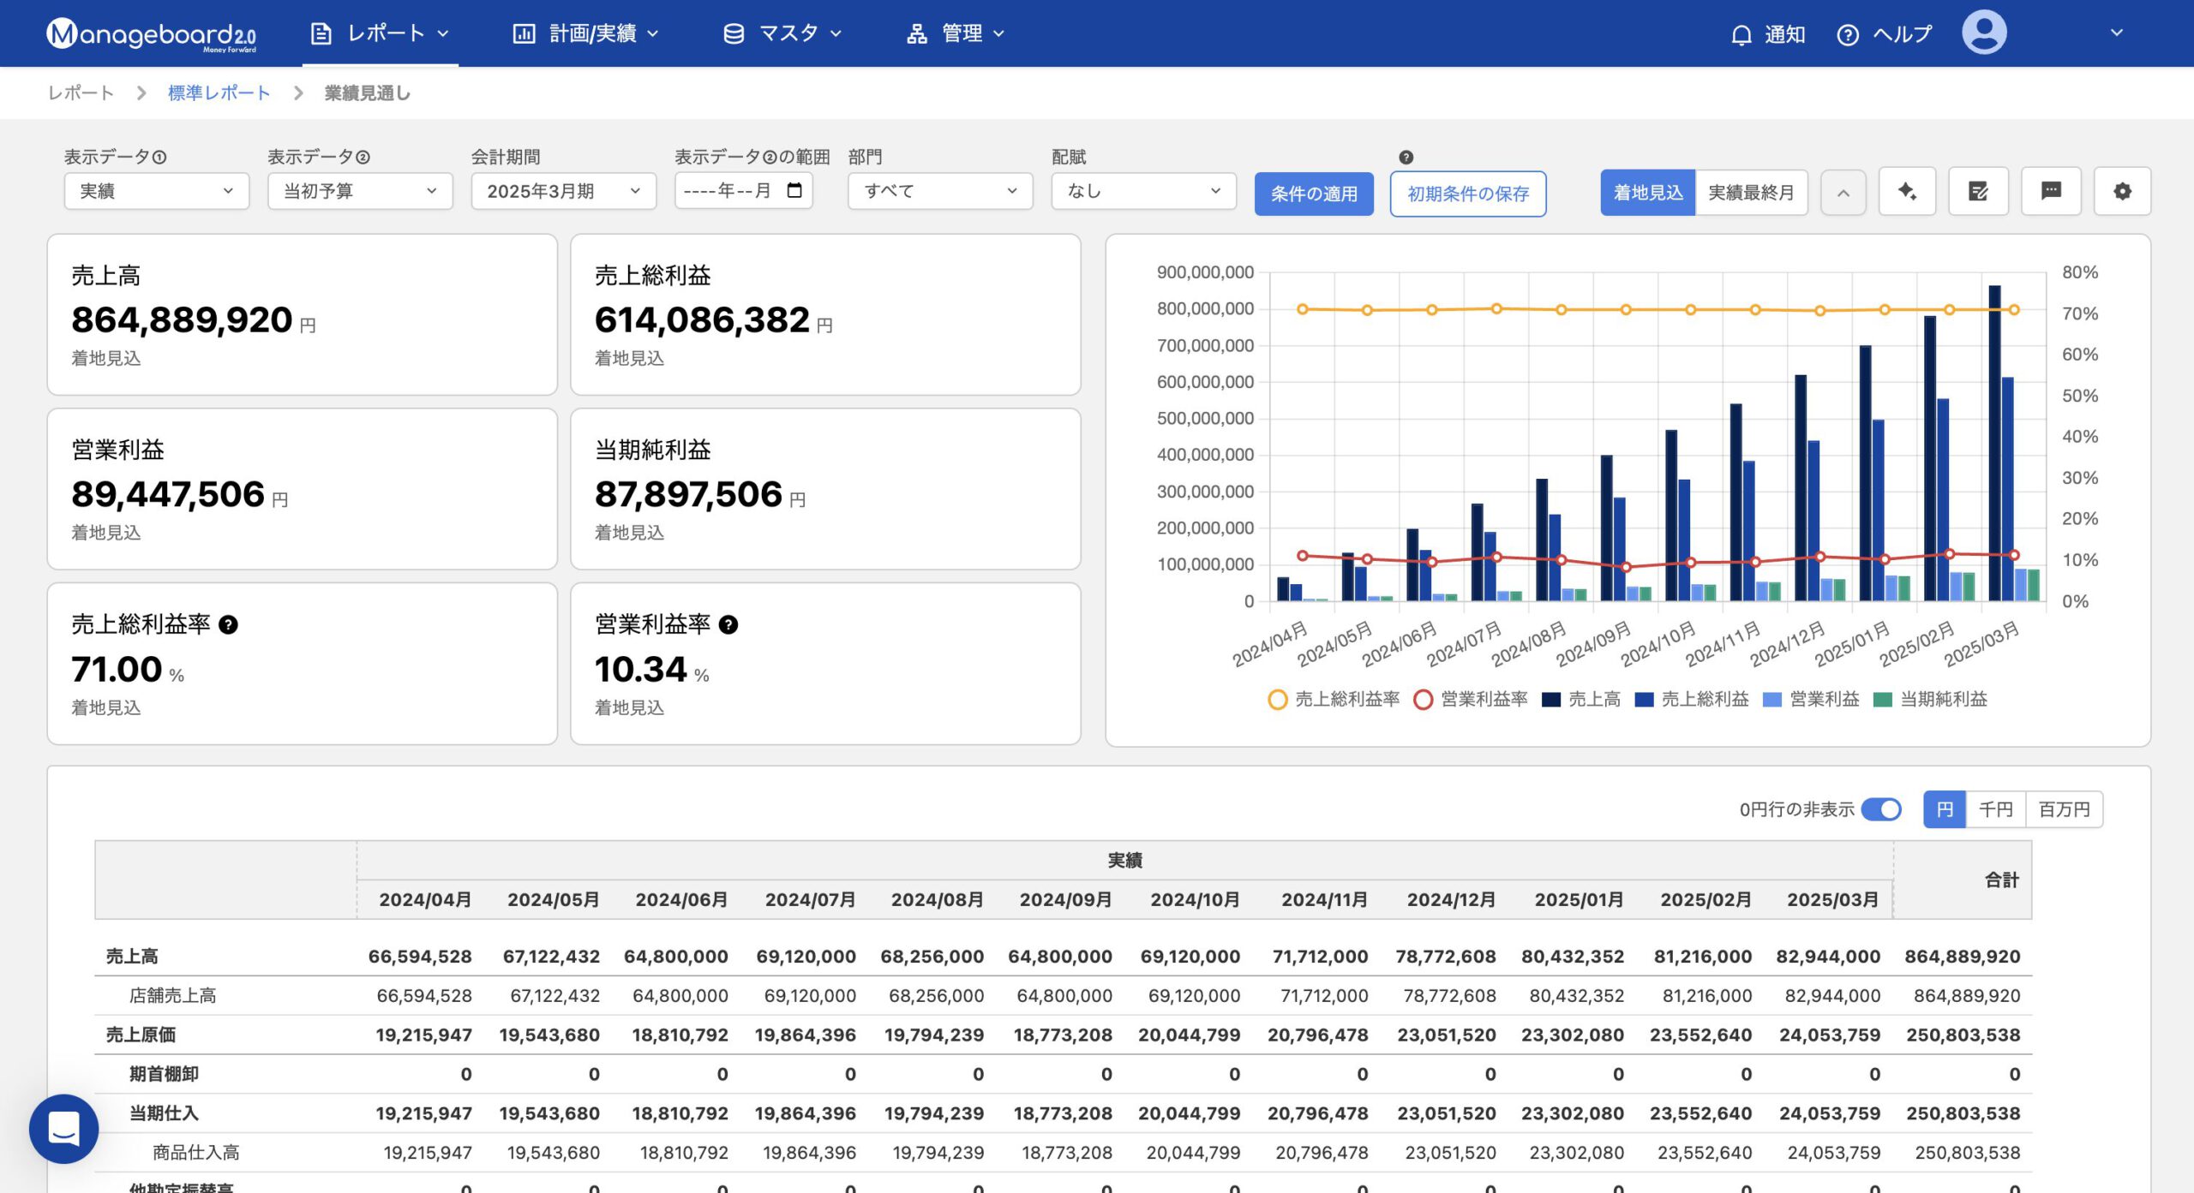
Task: Collapse the filter panel with the chevron
Action: (x=1843, y=193)
